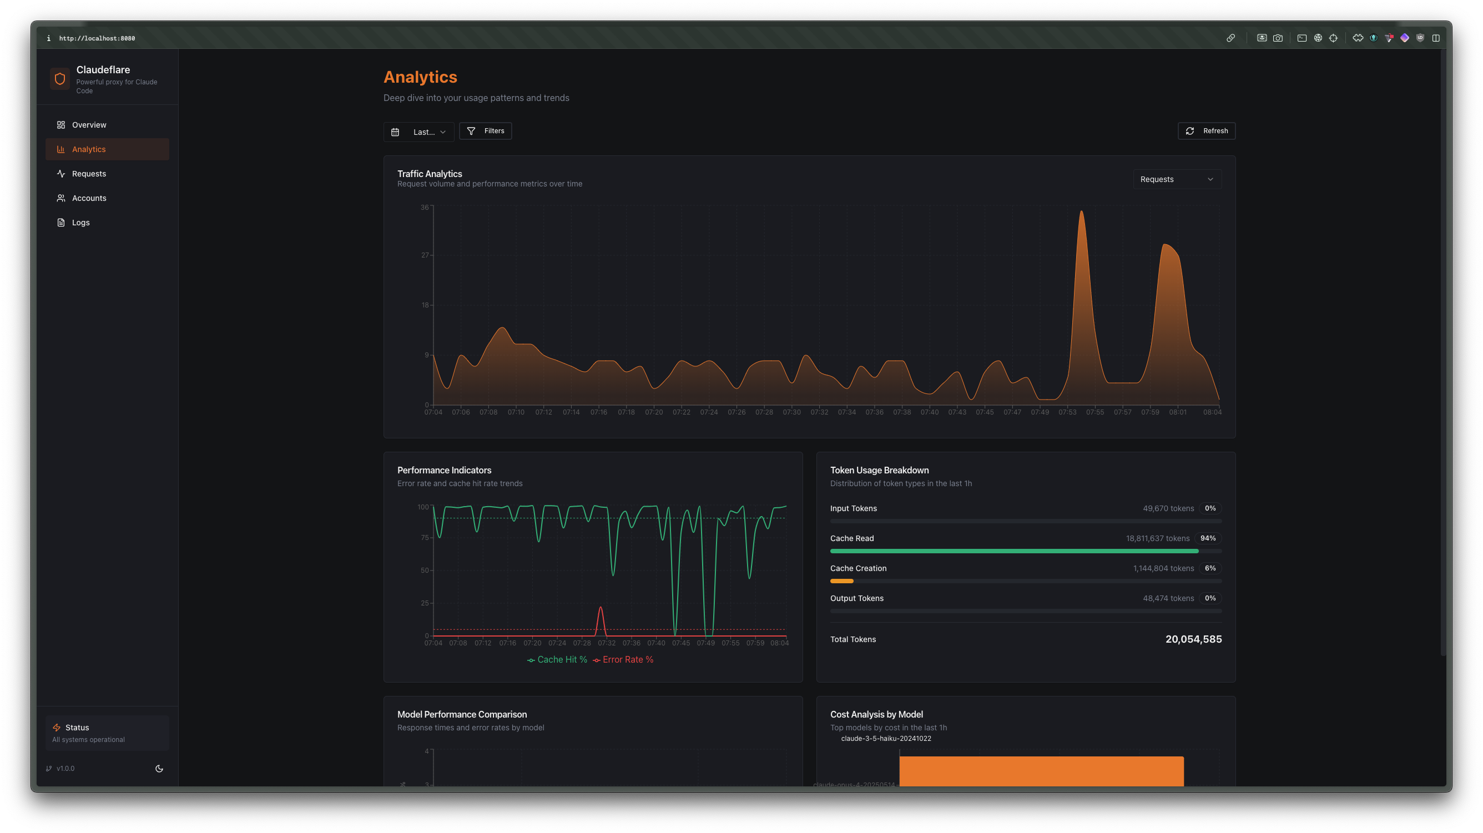Click the Claudeflare shield logo
The image size is (1483, 833).
pos(59,78)
